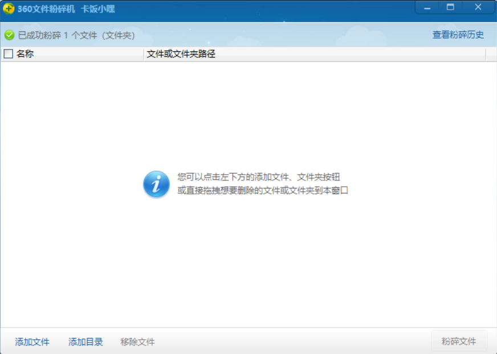Image resolution: width=497 pixels, height=354 pixels.
Task: Click the 360文件粉碎机 卡饭小嘿 title text
Action: pyautogui.click(x=66, y=9)
